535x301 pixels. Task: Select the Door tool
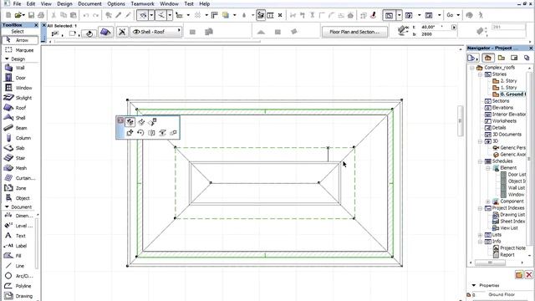(20, 78)
